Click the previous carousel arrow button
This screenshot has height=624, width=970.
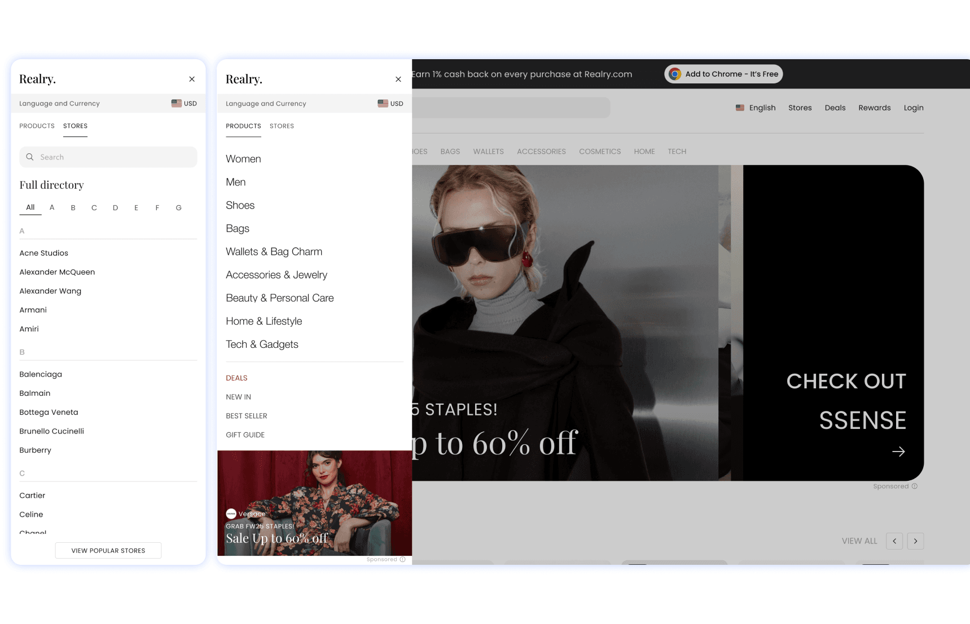[894, 541]
